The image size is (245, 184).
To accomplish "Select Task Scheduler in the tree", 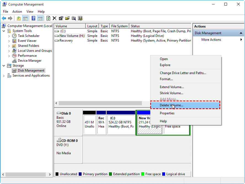I will tap(29, 36).
